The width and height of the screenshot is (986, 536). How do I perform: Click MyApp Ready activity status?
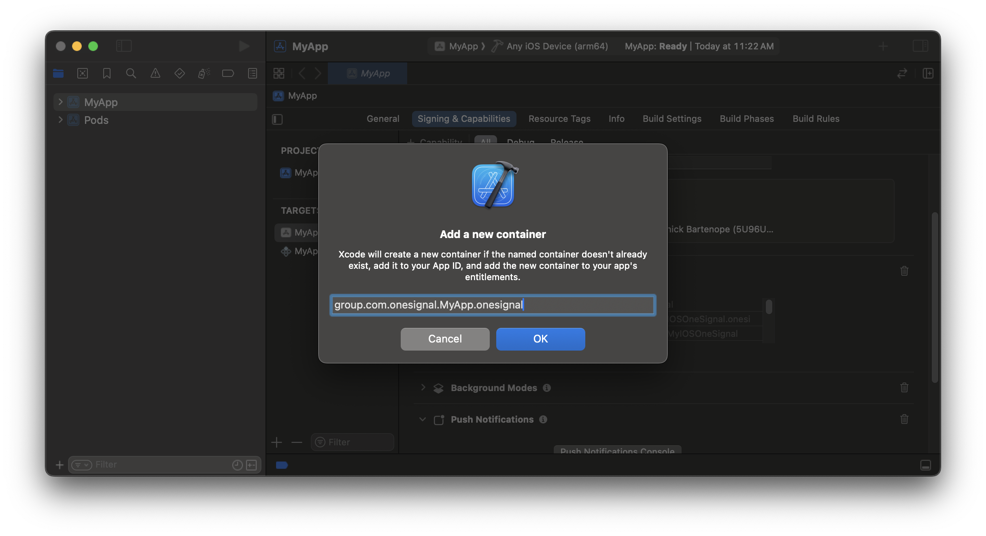coord(699,46)
